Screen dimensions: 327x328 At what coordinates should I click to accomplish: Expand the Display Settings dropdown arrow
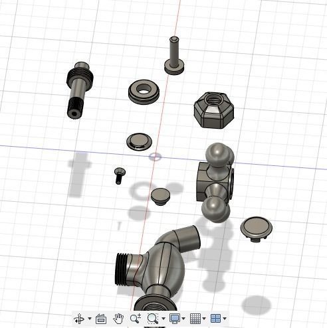183,319
